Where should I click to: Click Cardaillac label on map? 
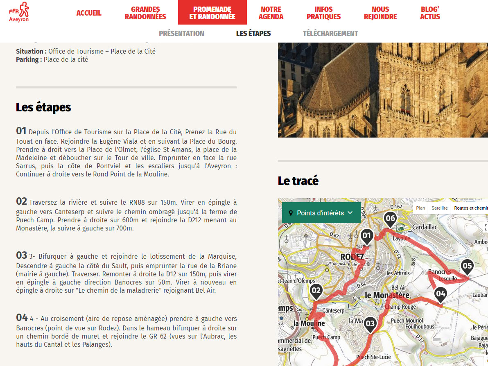[x=425, y=227]
